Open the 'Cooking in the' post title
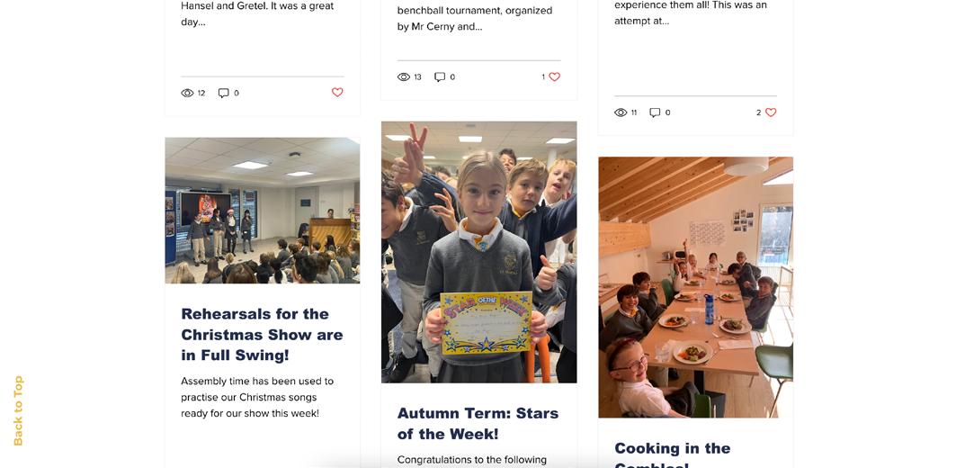This screenshot has height=468, width=956. click(673, 448)
